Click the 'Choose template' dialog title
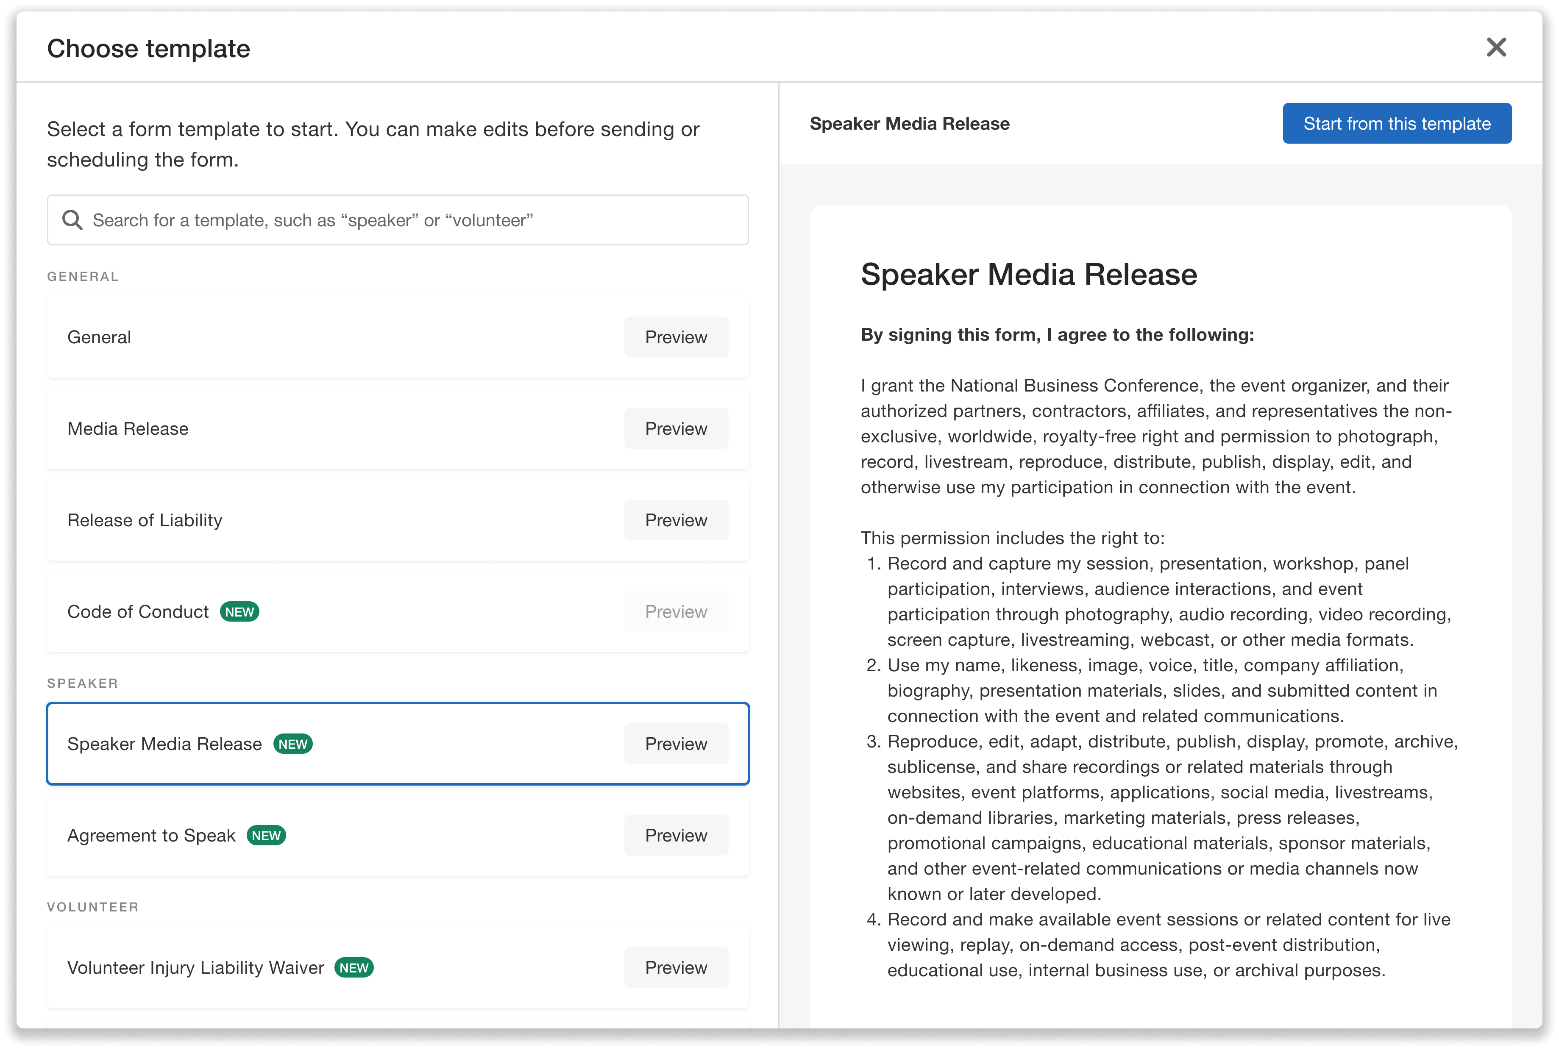This screenshot has width=1559, height=1050. [x=149, y=49]
